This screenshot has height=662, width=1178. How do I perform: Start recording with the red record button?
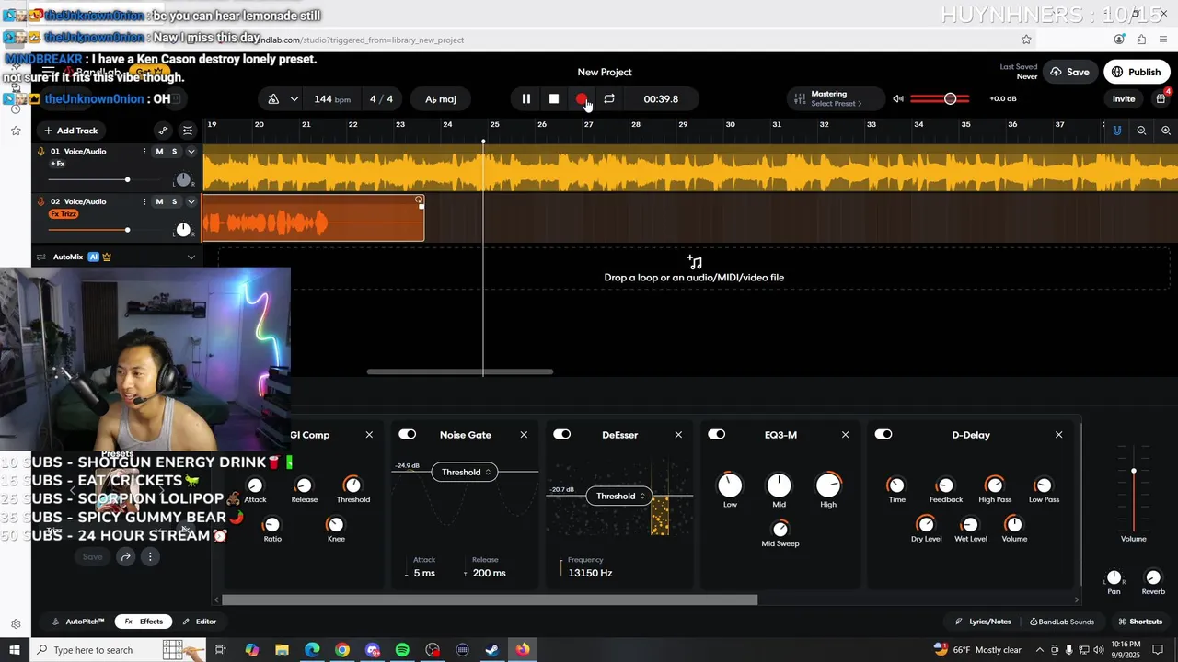tap(581, 99)
